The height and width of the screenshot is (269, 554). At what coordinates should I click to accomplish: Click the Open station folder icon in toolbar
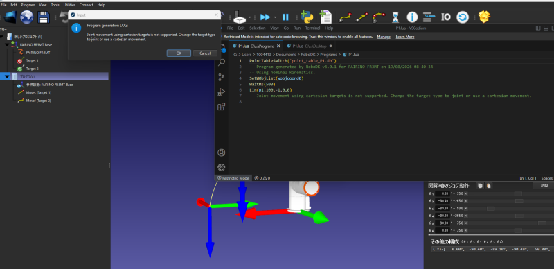coord(10,17)
